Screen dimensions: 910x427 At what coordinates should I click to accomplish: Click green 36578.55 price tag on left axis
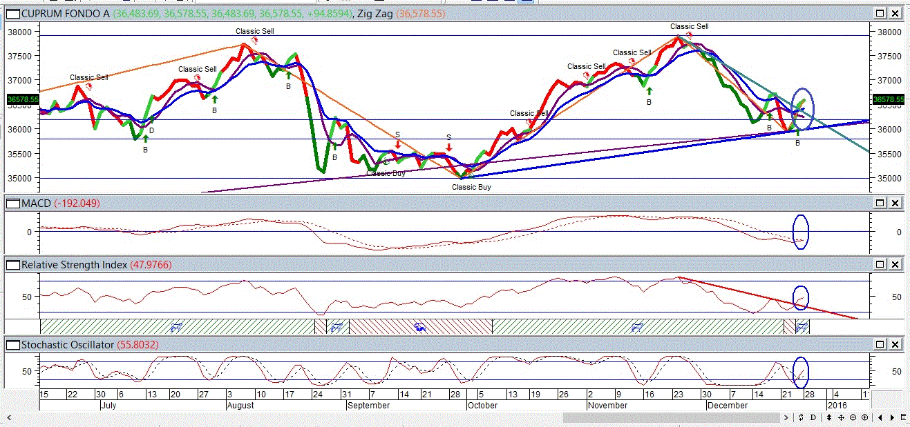(21, 100)
